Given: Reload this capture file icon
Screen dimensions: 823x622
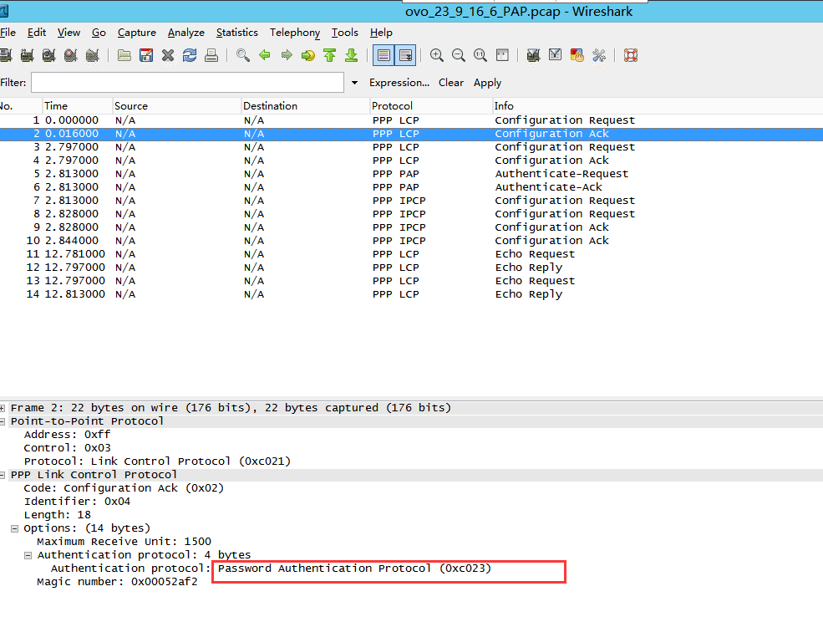Looking at the screenshot, I should pyautogui.click(x=190, y=55).
